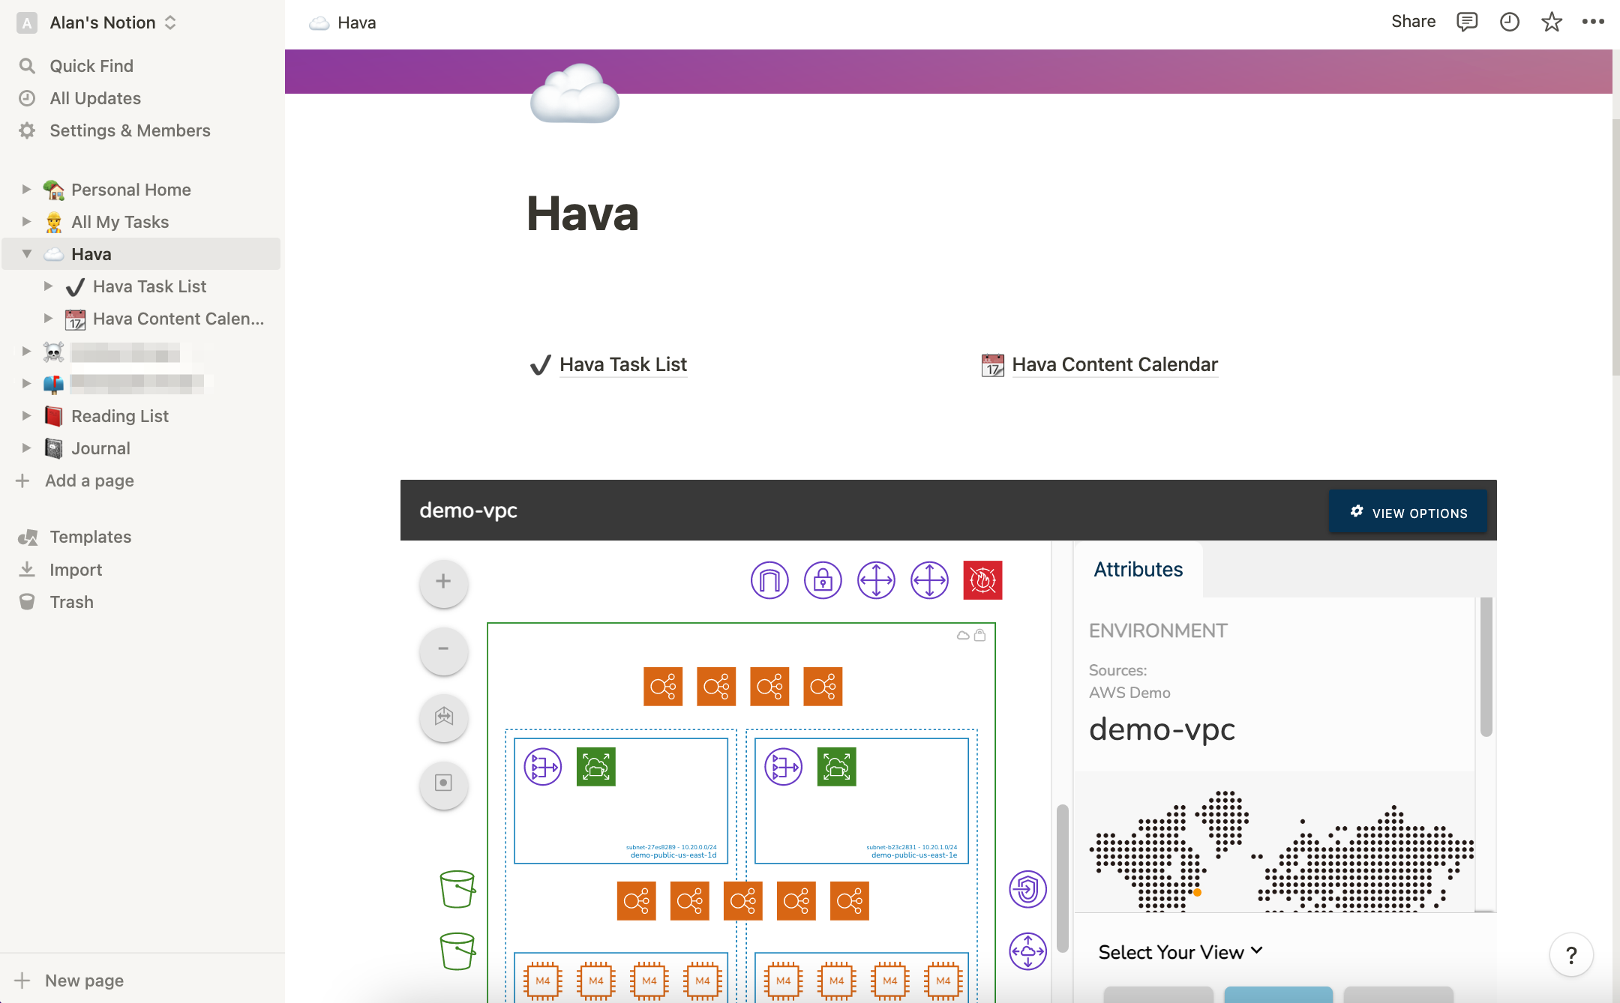Expand the Reading List sidebar entry

[x=25, y=415]
